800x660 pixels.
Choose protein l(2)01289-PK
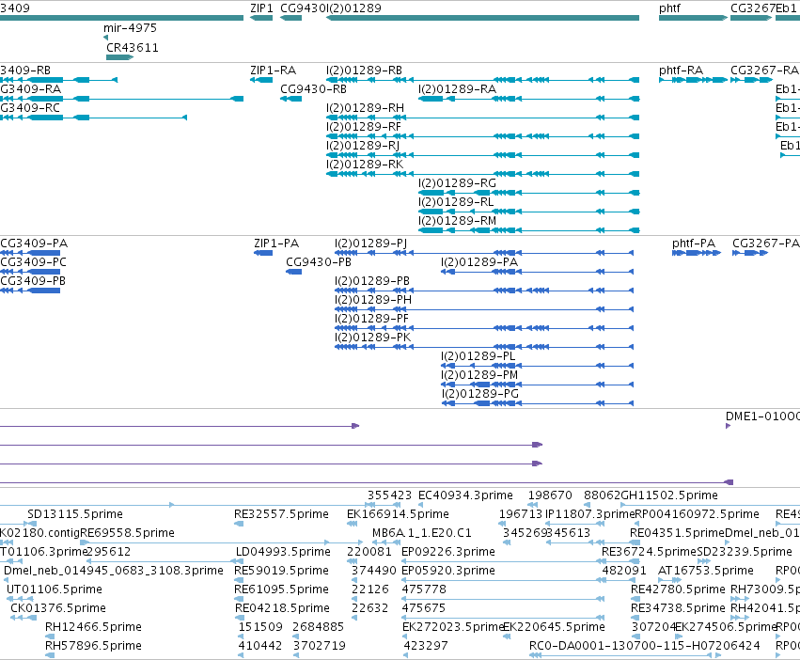click(373, 338)
